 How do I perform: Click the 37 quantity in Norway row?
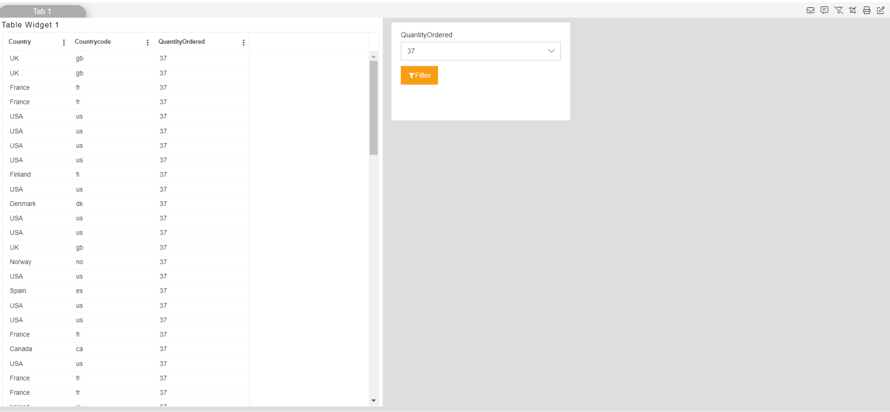click(x=163, y=262)
